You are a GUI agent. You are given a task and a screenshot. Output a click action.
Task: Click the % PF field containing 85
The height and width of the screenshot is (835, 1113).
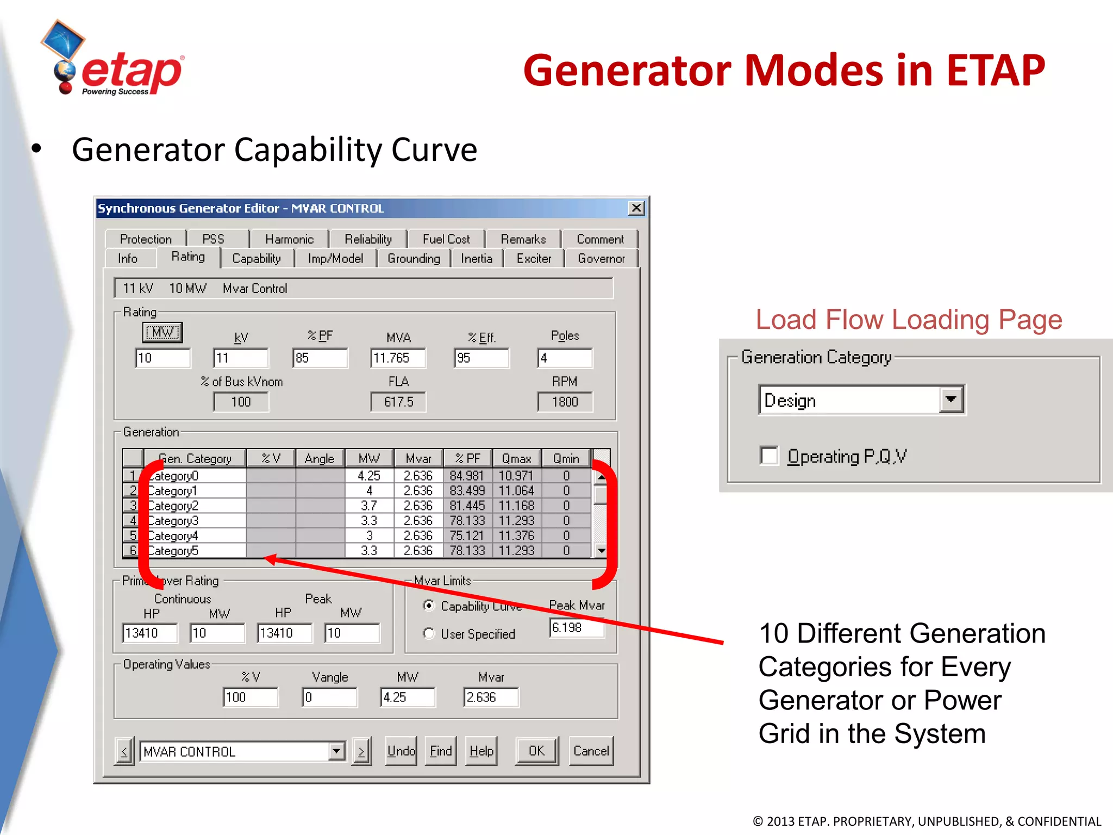coord(320,358)
